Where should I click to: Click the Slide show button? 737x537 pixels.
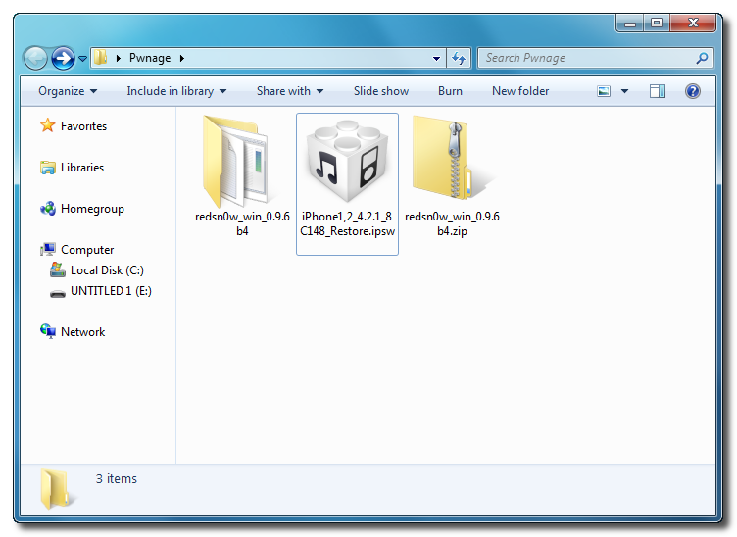(381, 91)
